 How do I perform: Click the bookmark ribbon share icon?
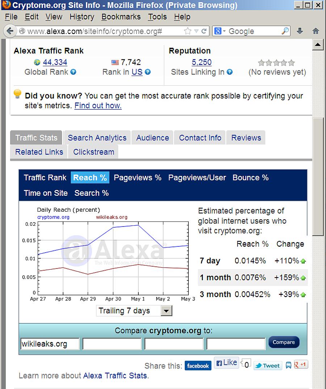288,365
